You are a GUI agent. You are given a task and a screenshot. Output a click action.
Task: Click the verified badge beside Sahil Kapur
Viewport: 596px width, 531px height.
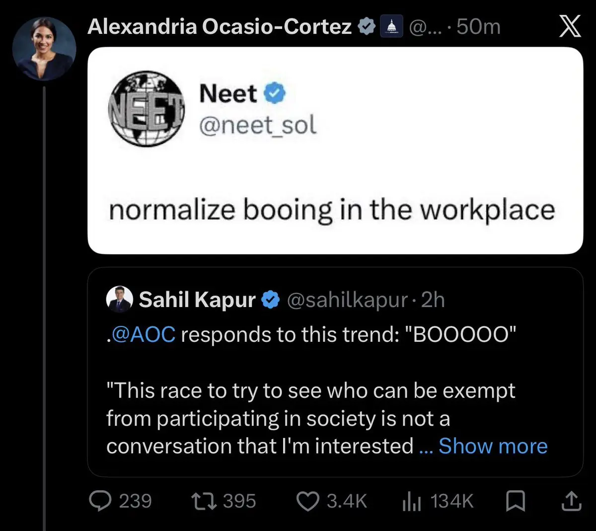271,300
